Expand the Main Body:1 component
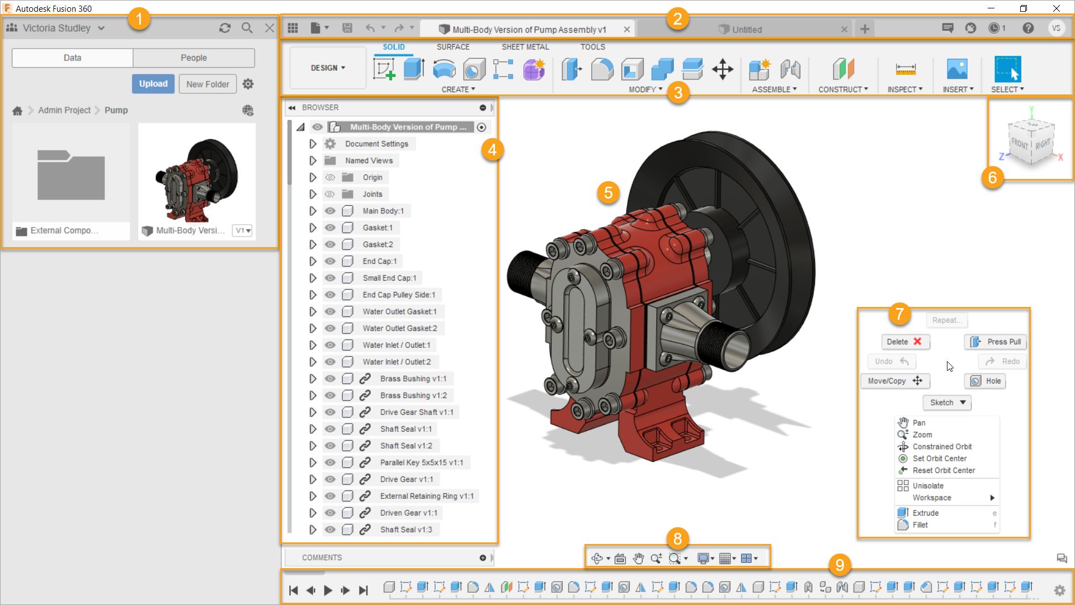The height and width of the screenshot is (605, 1075). (x=311, y=210)
